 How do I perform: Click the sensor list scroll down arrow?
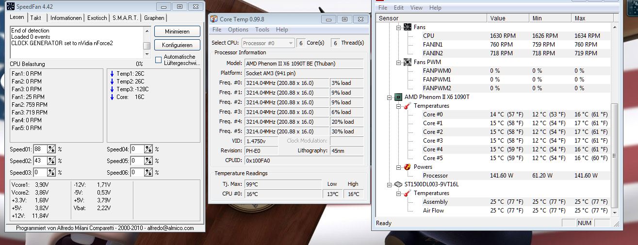(615, 212)
